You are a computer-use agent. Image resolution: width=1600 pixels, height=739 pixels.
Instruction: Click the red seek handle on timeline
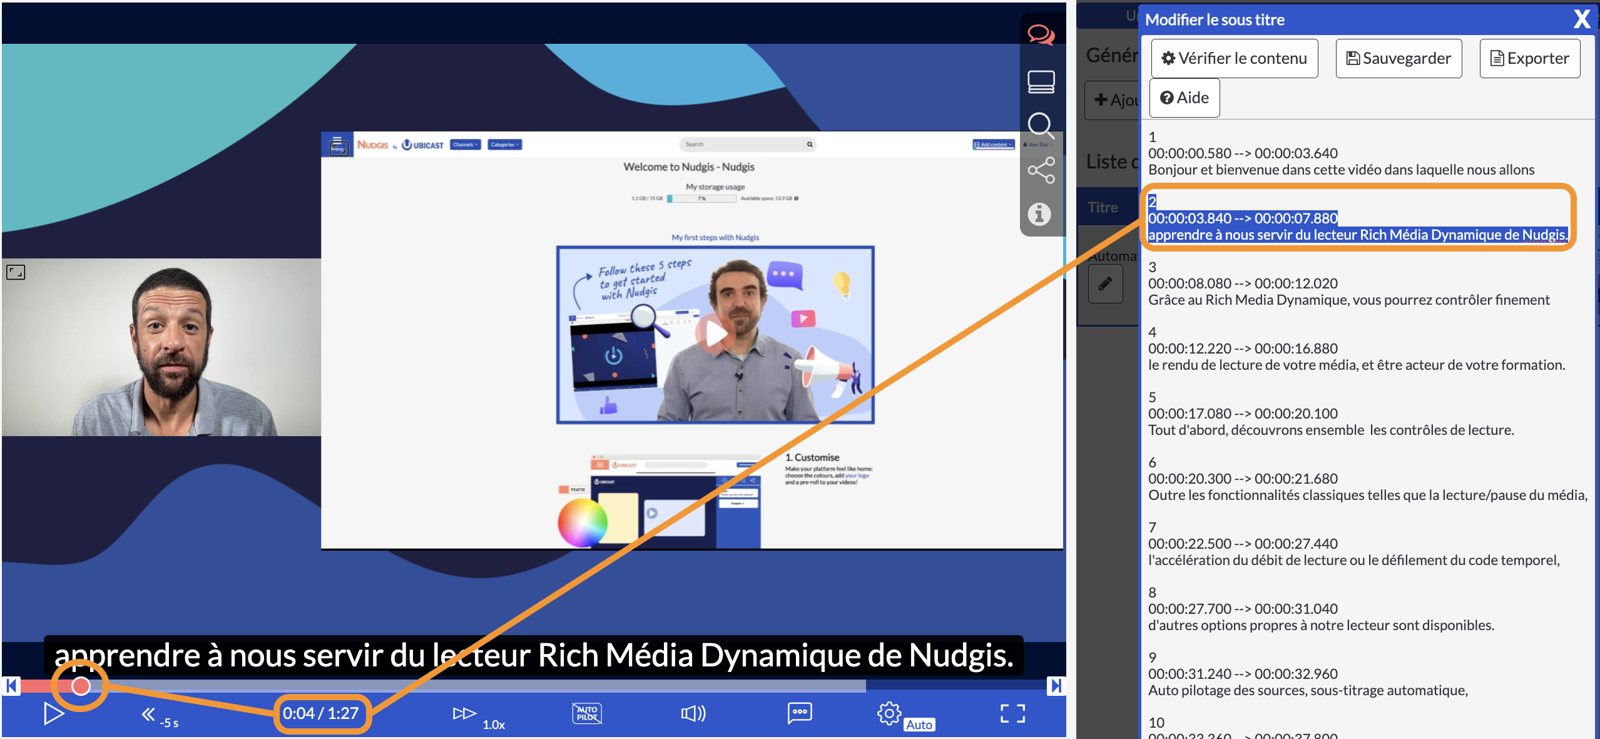coord(81,686)
